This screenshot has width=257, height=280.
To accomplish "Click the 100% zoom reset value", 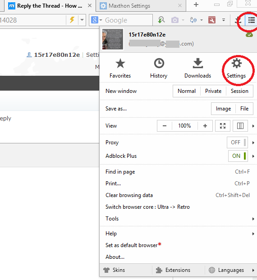I will pyautogui.click(x=185, y=126).
